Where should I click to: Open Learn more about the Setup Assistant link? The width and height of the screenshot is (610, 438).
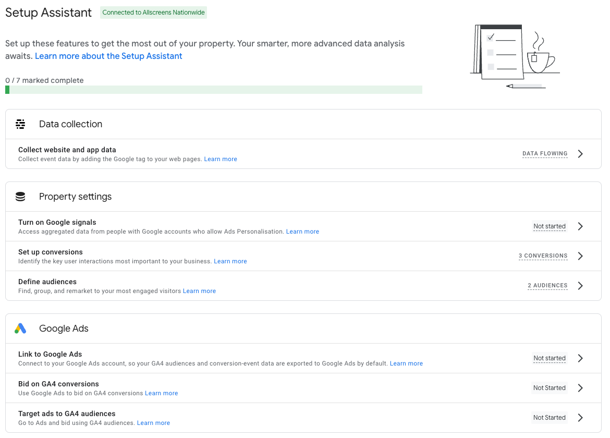pos(108,56)
